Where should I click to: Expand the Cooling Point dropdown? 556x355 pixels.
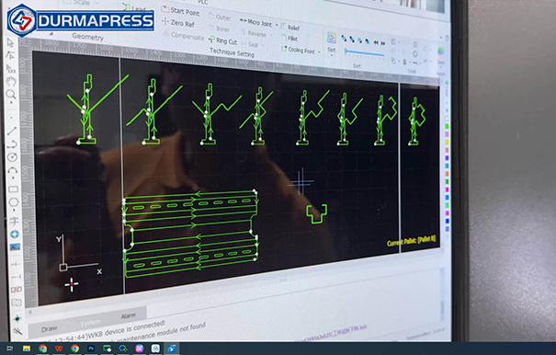click(319, 52)
